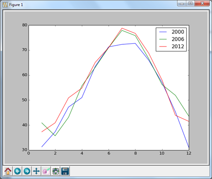Viewport: 212px width, 179px height.
Task: Reset the plot with the Home icon
Action: click(8, 171)
